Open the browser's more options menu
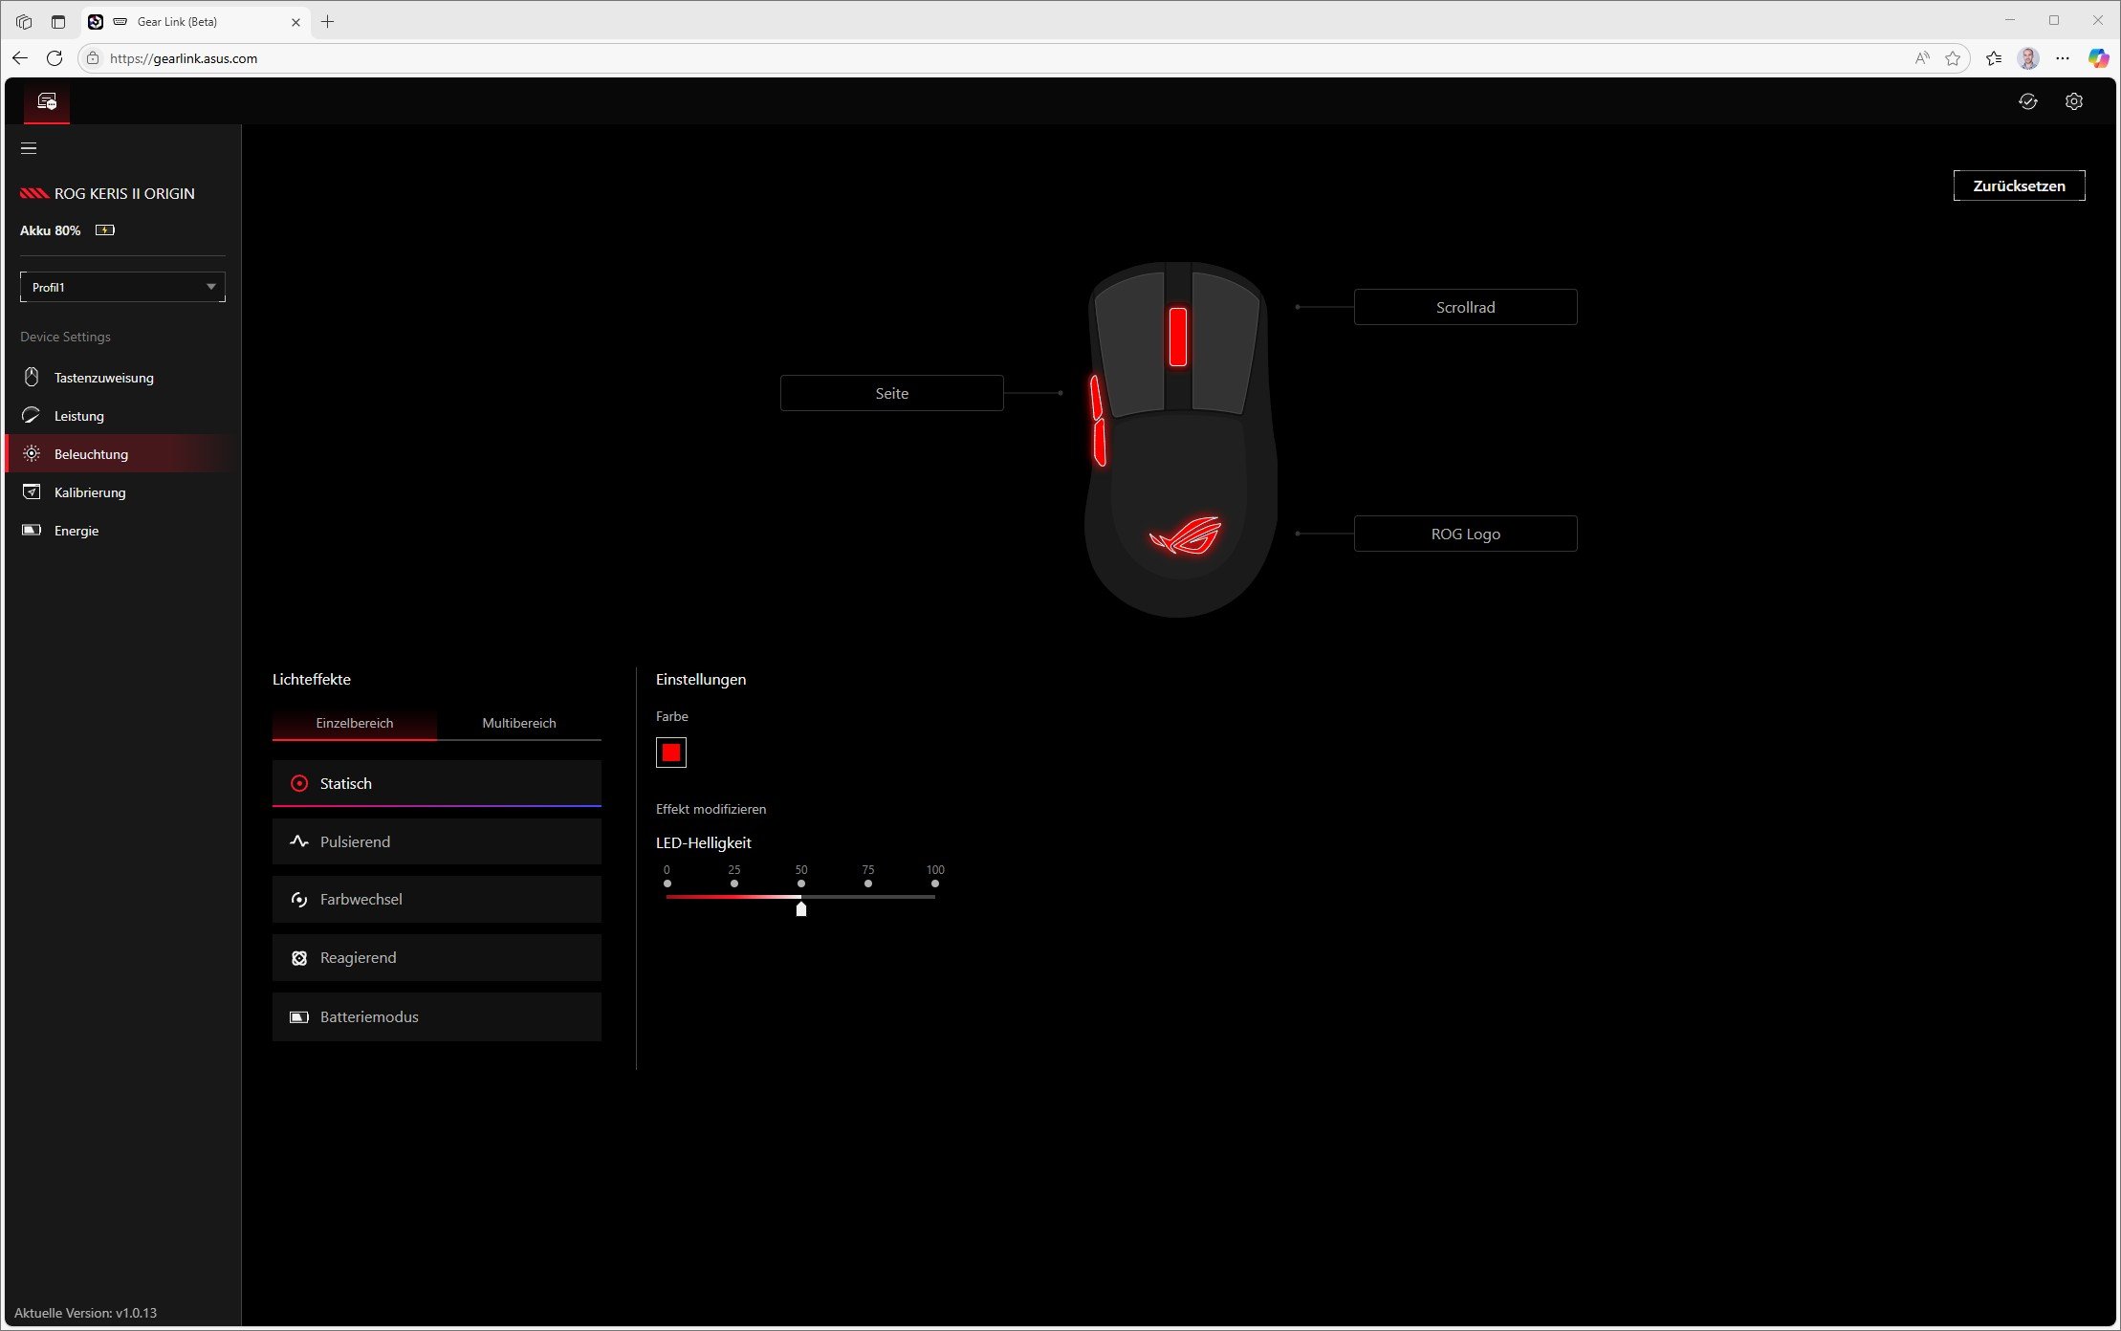This screenshot has height=1331, width=2121. (2063, 58)
